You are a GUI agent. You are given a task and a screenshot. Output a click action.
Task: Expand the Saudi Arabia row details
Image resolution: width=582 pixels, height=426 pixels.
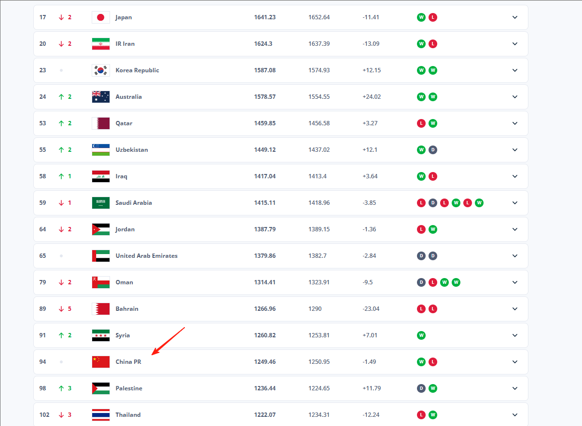515,203
